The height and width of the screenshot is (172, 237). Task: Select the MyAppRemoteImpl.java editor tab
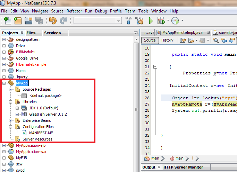(183, 33)
